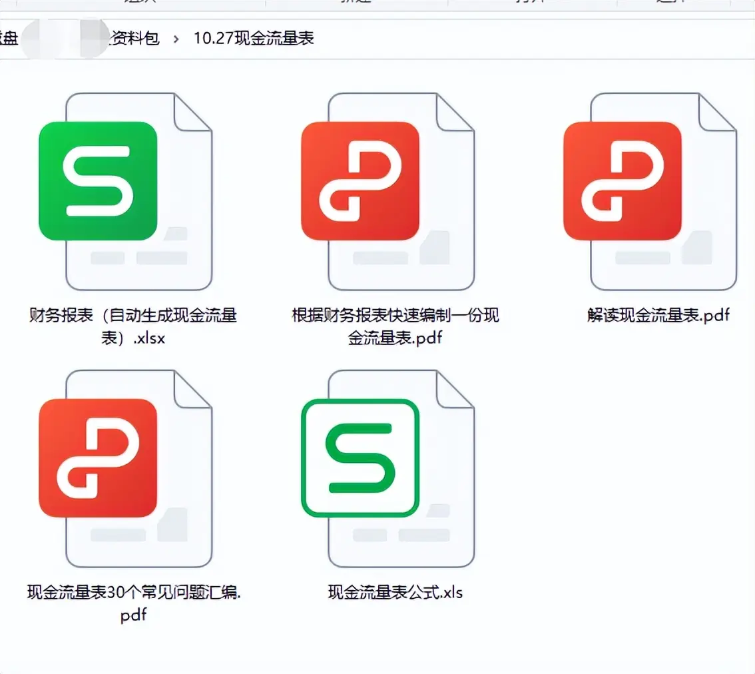
Task: Expand the breadcrumb chevron after 资料包
Action: point(176,39)
